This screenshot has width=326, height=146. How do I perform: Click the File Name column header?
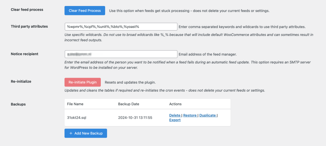coord(75,104)
